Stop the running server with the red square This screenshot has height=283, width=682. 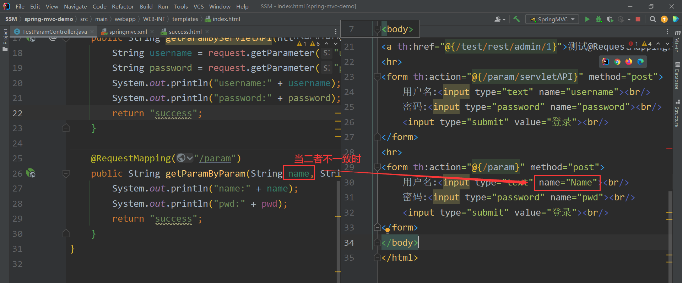[638, 19]
